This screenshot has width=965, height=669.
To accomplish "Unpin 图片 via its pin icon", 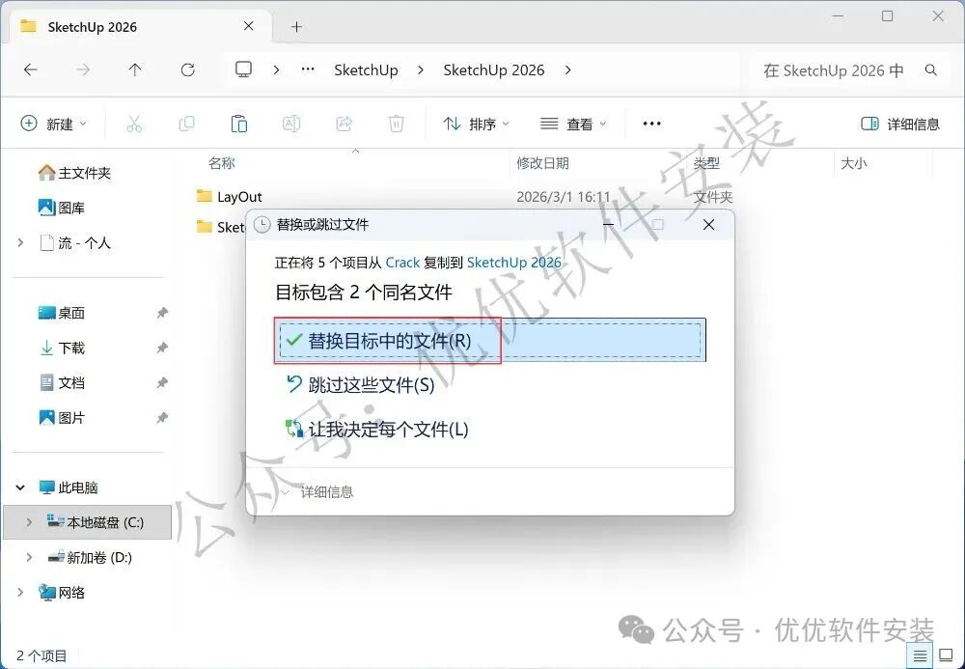I will 162,418.
